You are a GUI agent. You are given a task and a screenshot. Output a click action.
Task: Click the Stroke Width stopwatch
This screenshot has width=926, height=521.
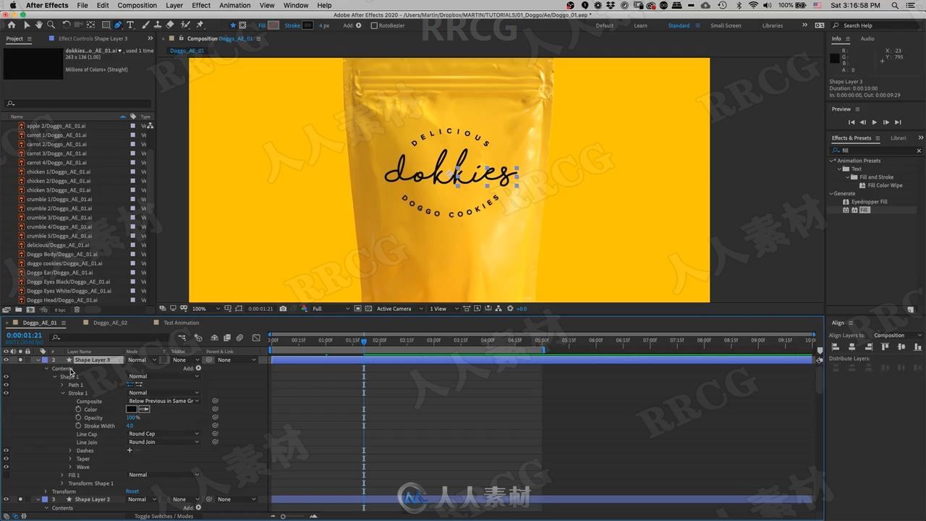[78, 425]
